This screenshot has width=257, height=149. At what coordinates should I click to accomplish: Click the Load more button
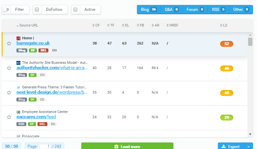(127, 146)
